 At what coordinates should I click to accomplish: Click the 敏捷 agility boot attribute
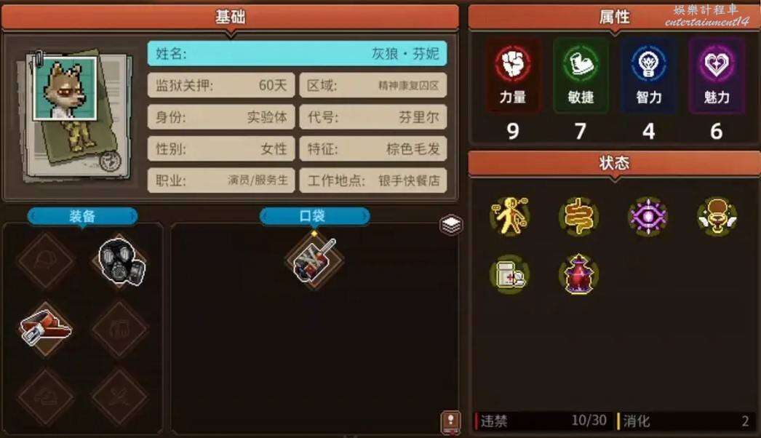click(581, 75)
